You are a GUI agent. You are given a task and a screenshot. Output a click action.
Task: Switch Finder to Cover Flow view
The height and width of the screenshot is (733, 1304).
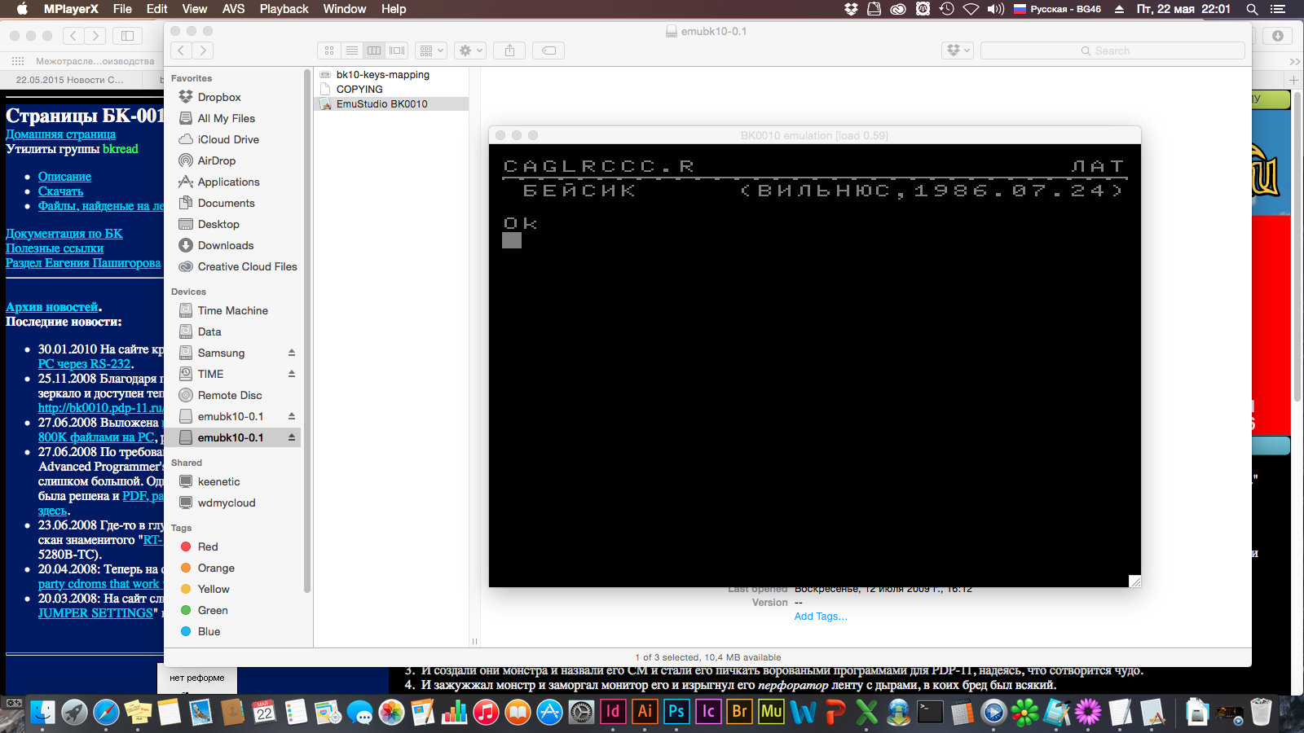click(397, 50)
